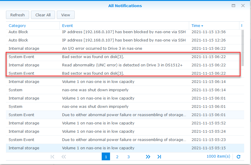The height and width of the screenshot is (165, 251).
Task: Sort by Time column header
Action: point(197,26)
